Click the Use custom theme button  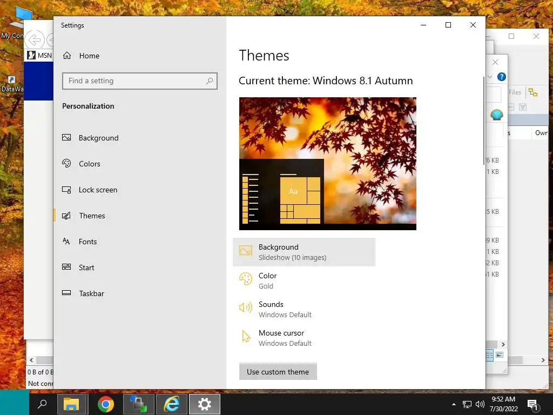click(x=278, y=372)
